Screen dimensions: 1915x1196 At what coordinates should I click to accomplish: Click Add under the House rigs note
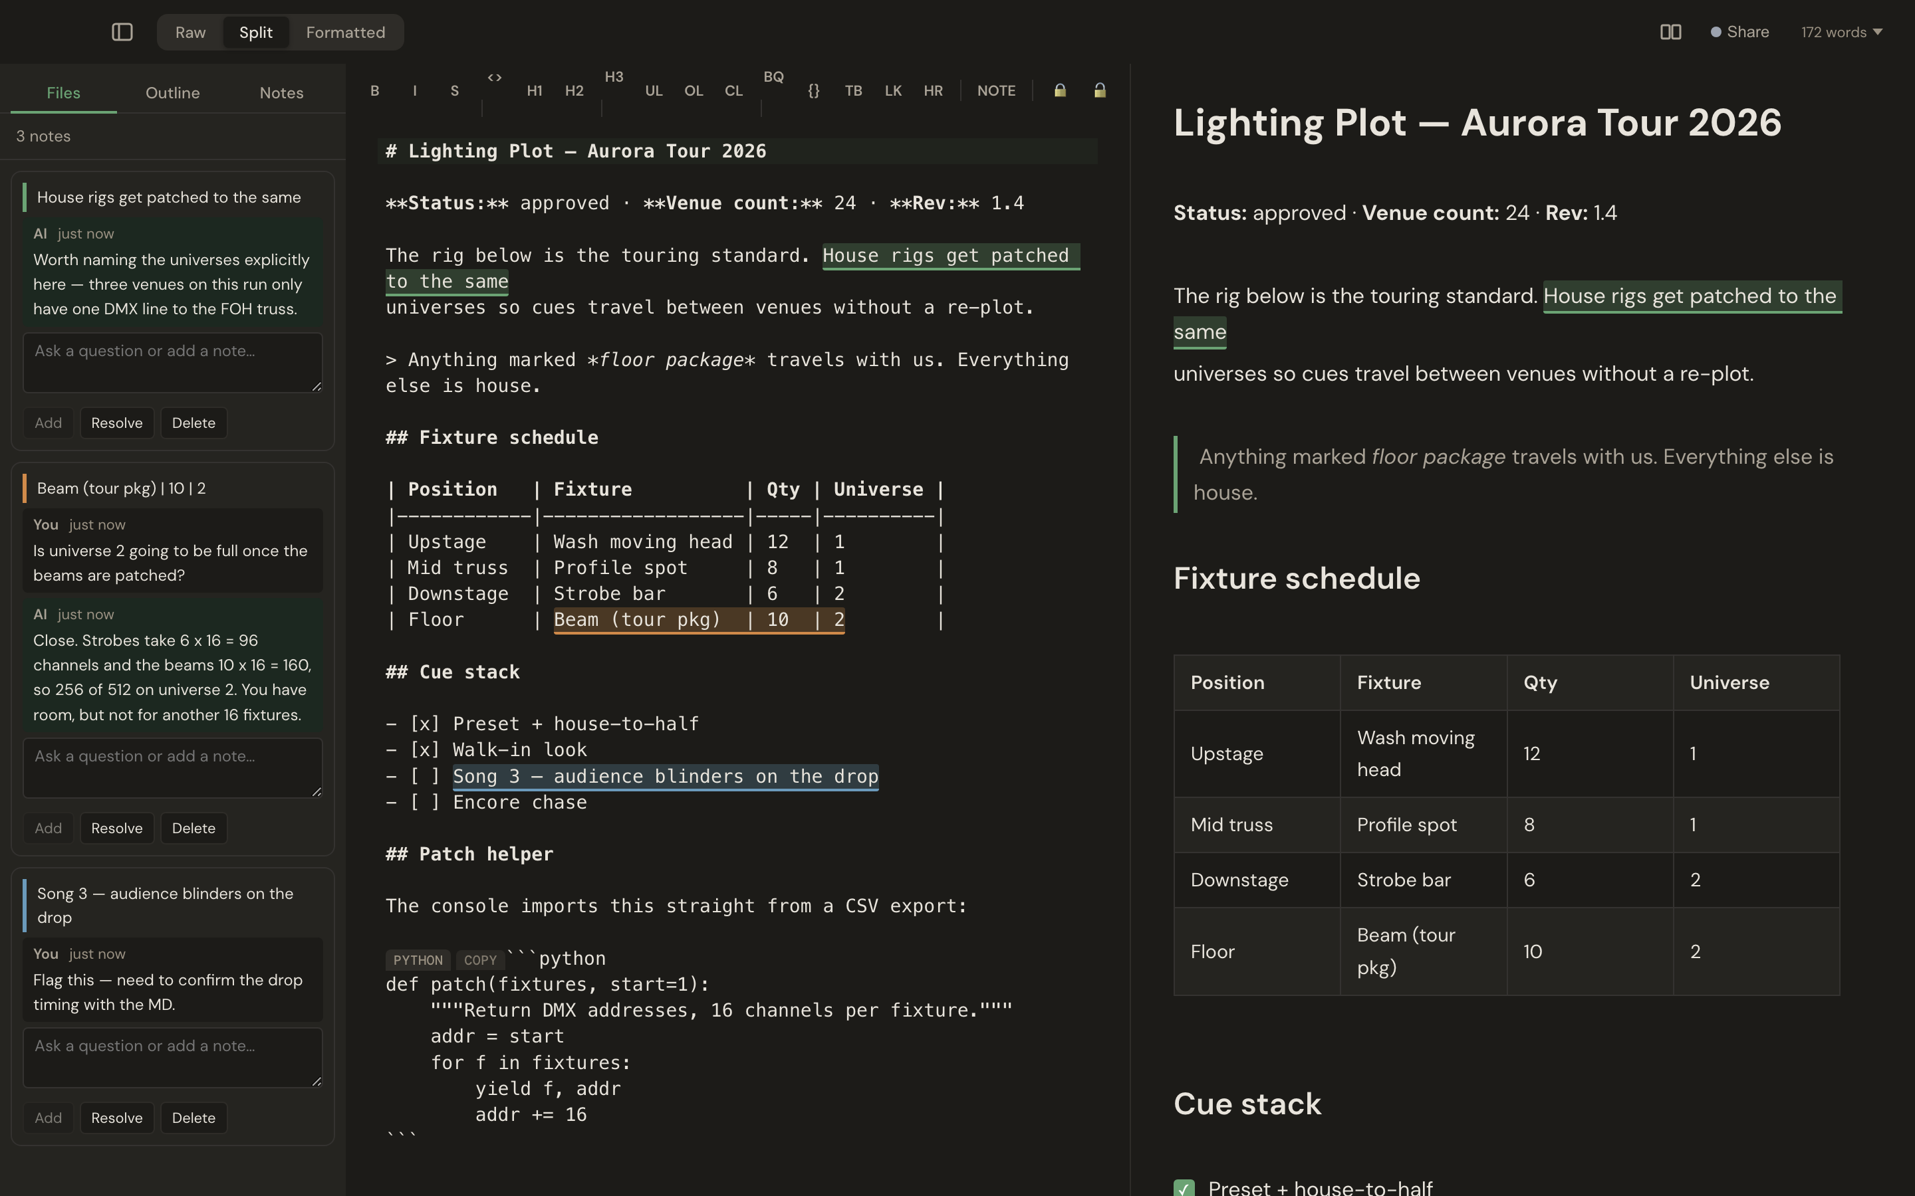[49, 423]
